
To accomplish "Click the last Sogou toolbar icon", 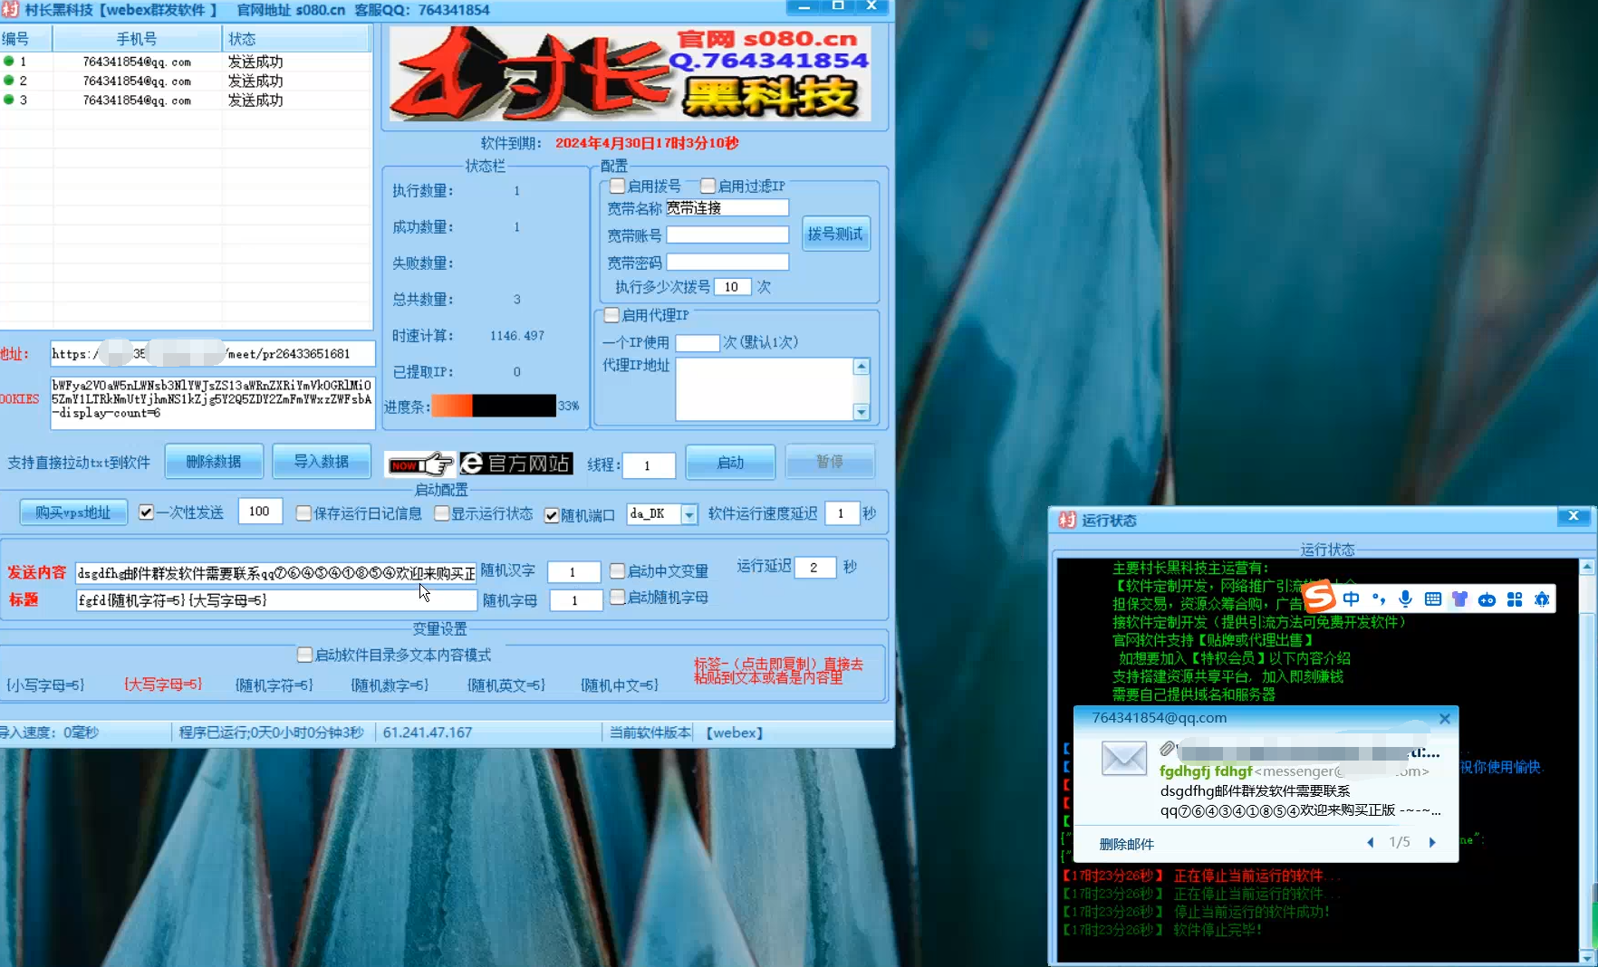I will [x=1542, y=599].
